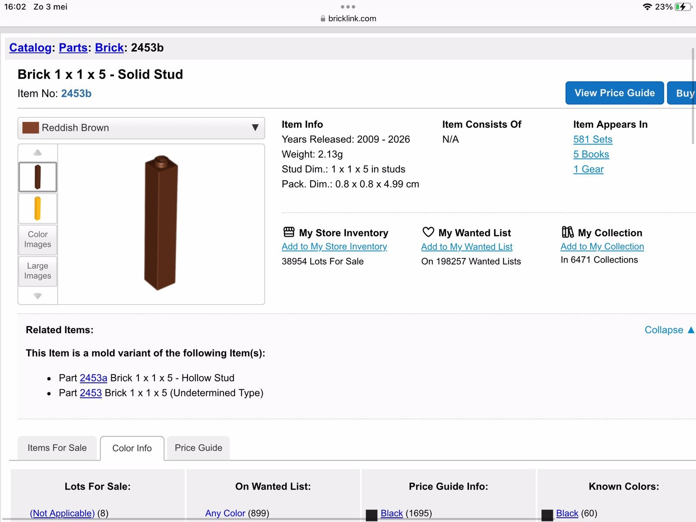The image size is (696, 522).
Task: Select the reddish brown brick thumbnail
Action: 38,177
